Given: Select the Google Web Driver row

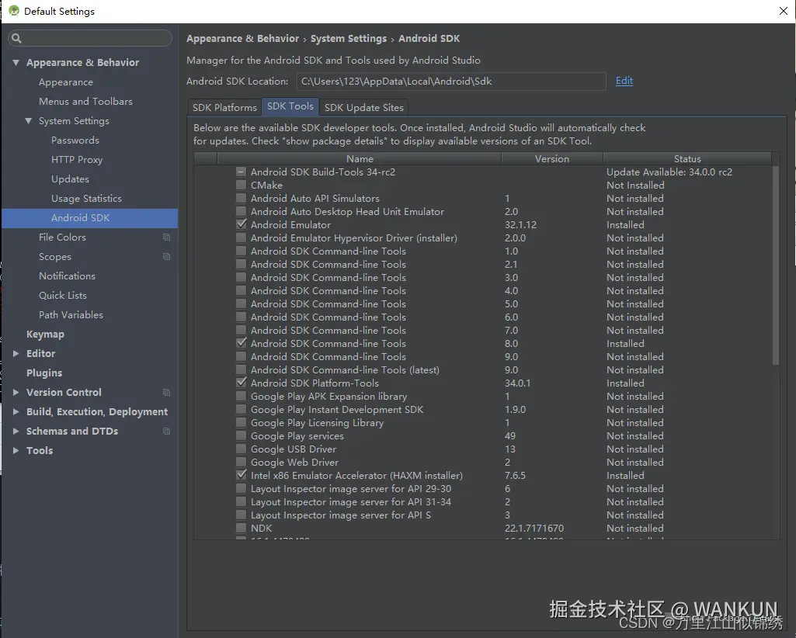Looking at the screenshot, I should pyautogui.click(x=483, y=462).
